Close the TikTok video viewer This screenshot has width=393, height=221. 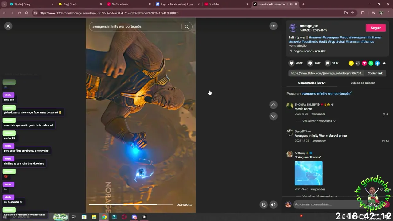click(x=8, y=26)
